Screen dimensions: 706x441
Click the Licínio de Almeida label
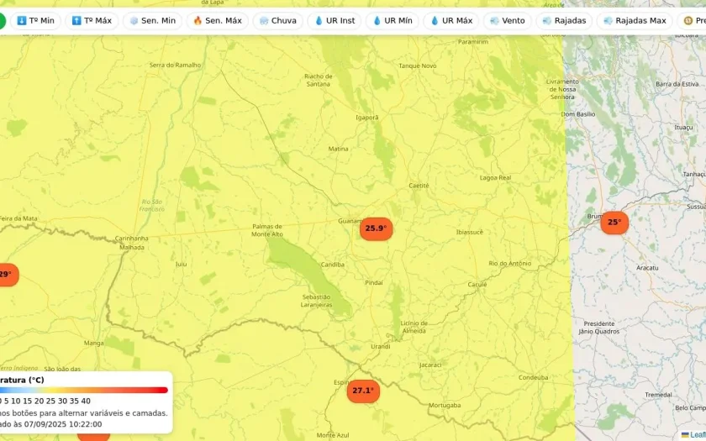click(414, 327)
